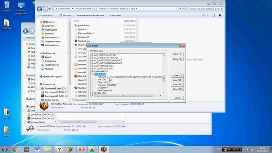Select patcher.exe in file list
This screenshot has height=153, width=272.
82,25
